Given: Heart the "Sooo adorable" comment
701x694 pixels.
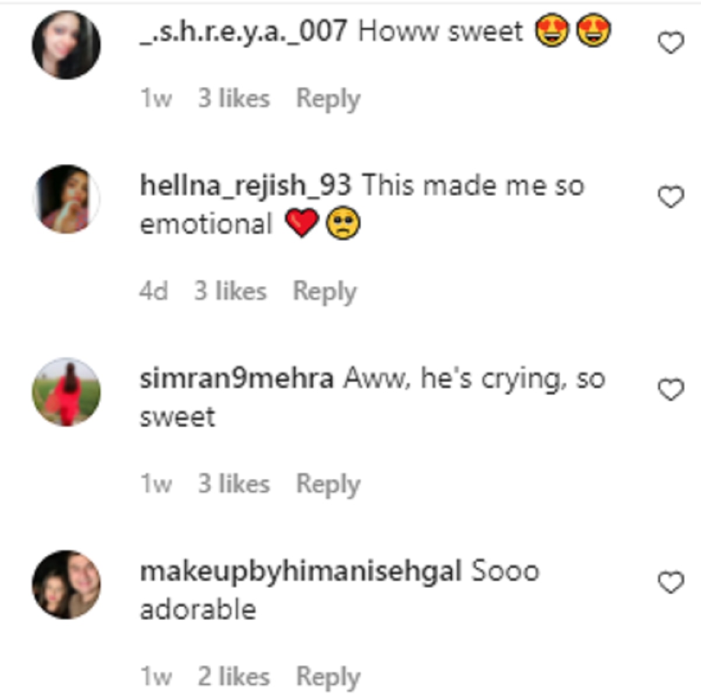Looking at the screenshot, I should [671, 582].
